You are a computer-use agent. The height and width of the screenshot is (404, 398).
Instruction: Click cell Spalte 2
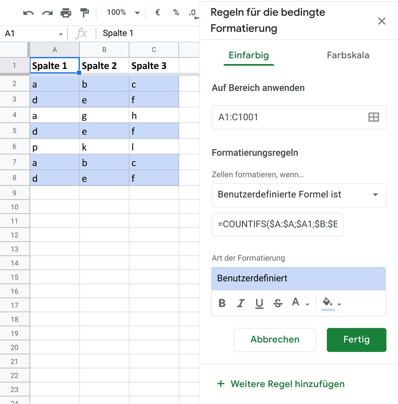pos(104,65)
